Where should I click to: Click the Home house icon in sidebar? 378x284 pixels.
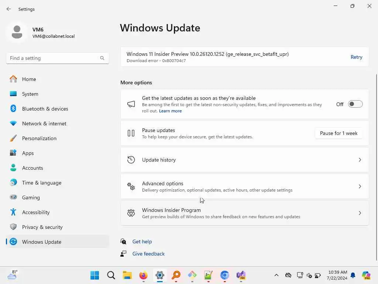(x=13, y=79)
